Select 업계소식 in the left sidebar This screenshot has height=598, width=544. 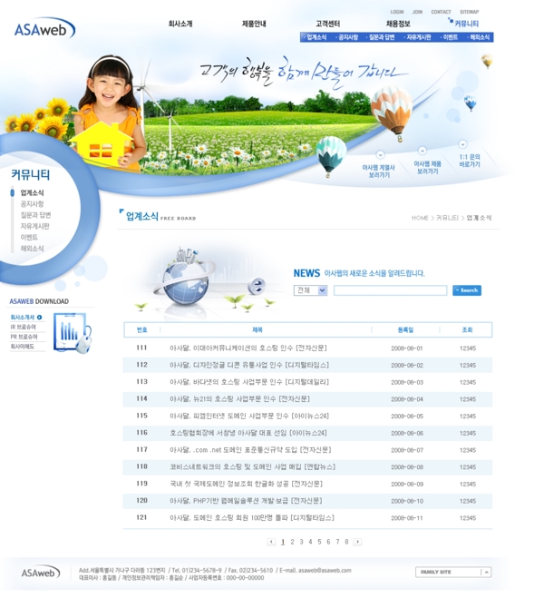(32, 192)
